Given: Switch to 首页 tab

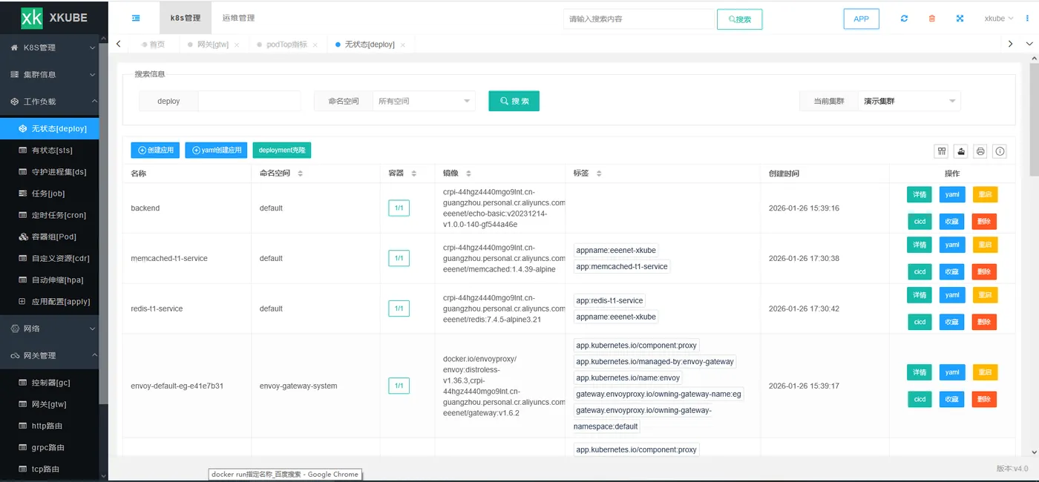Looking at the screenshot, I should [152, 44].
